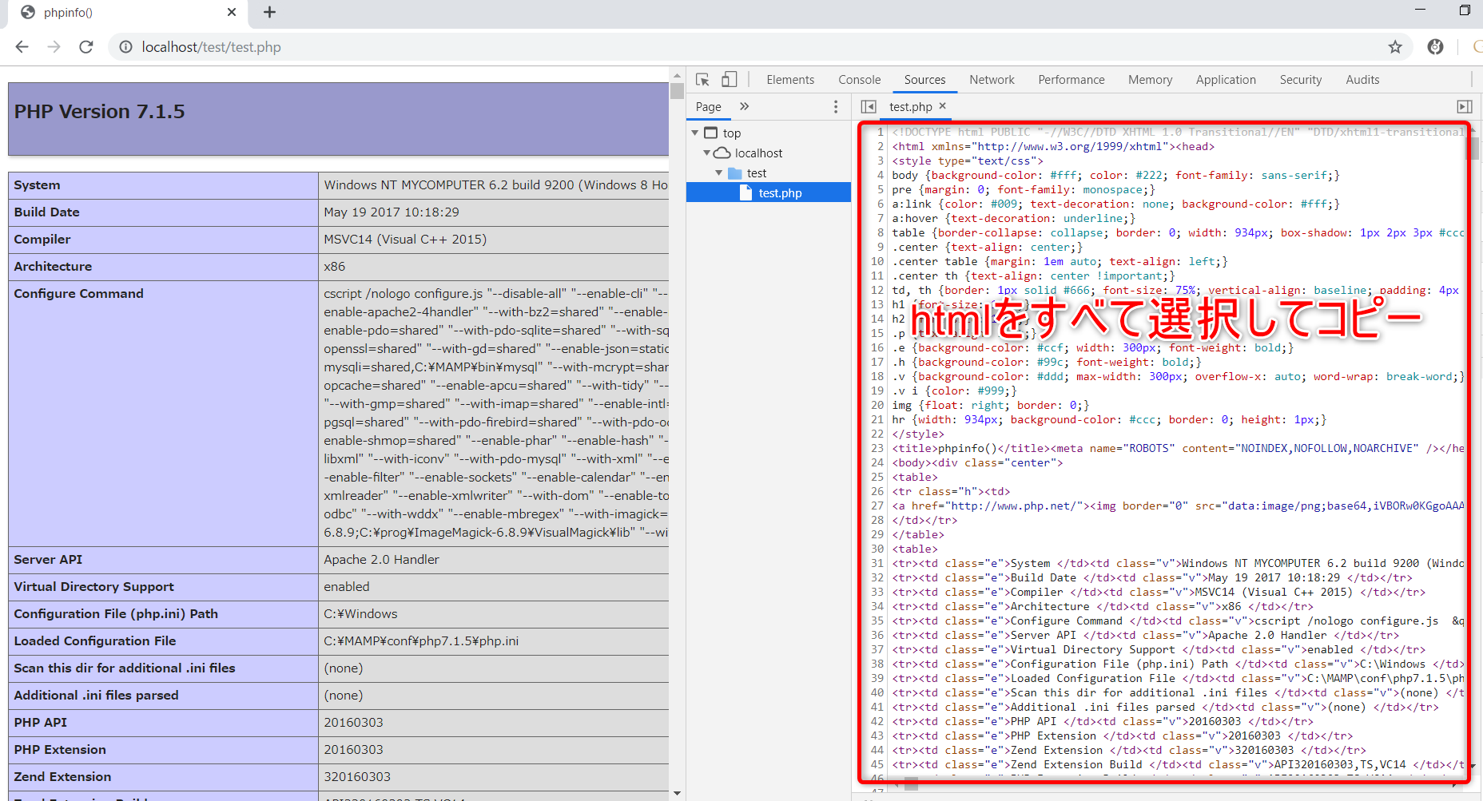Screen dimensions: 1483x801
Task: Select the phpinfo() browser tab
Action: (x=128, y=13)
